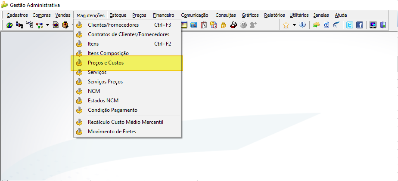The width and height of the screenshot is (398, 181).
Task: Click the favorites star icon
Action: tap(286, 25)
